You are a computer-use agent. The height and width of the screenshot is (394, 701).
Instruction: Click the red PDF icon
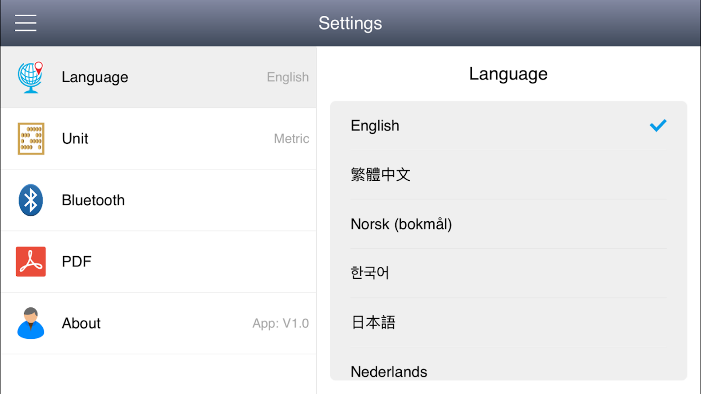pyautogui.click(x=31, y=262)
